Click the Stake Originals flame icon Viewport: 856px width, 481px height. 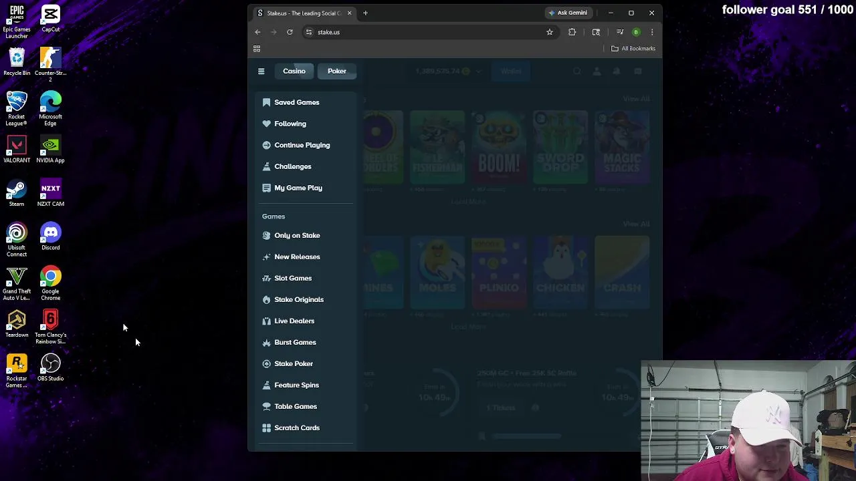pos(266,299)
